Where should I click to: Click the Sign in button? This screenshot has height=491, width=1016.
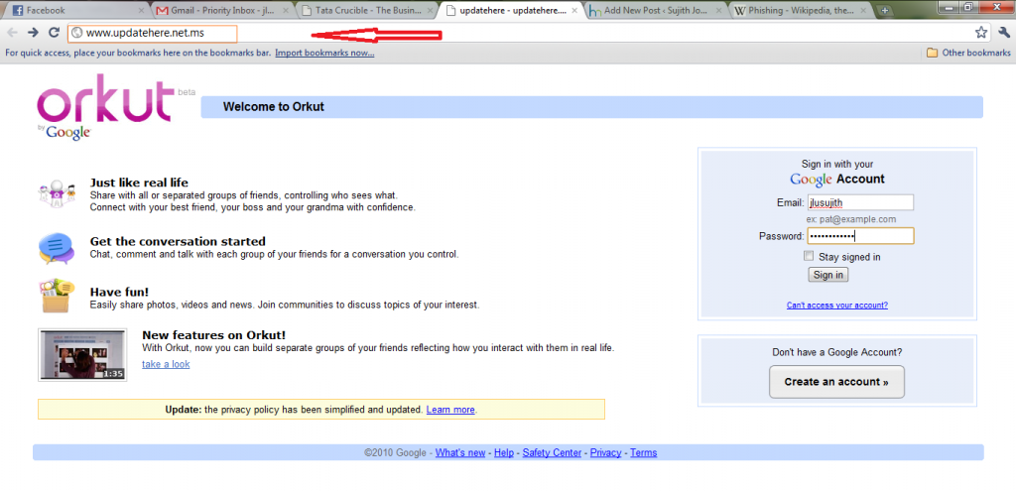pos(828,275)
